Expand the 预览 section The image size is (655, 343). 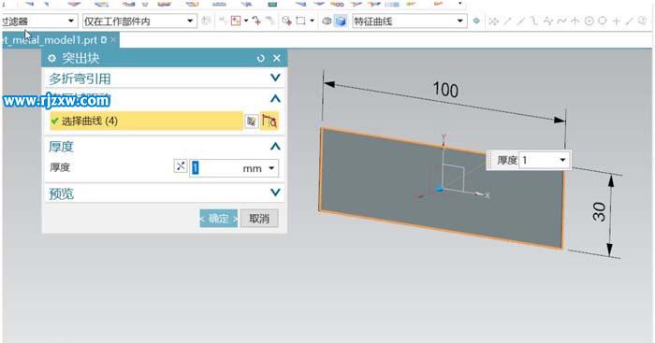coord(164,193)
